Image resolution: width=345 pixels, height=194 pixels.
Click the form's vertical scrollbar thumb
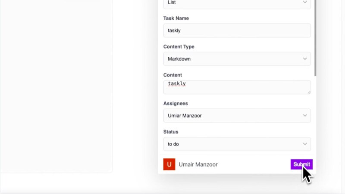pyautogui.click(x=315, y=37)
